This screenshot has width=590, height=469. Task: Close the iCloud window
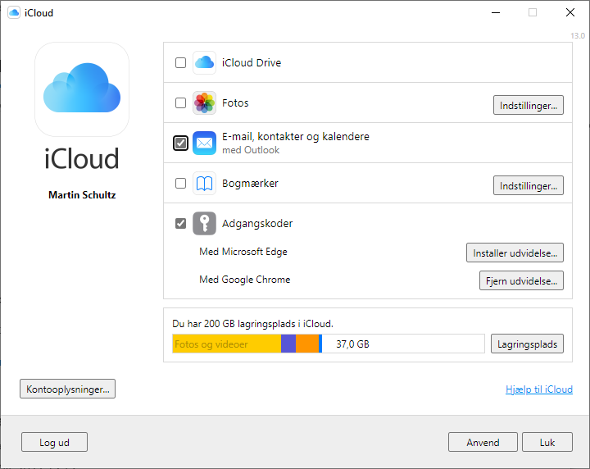(570, 13)
